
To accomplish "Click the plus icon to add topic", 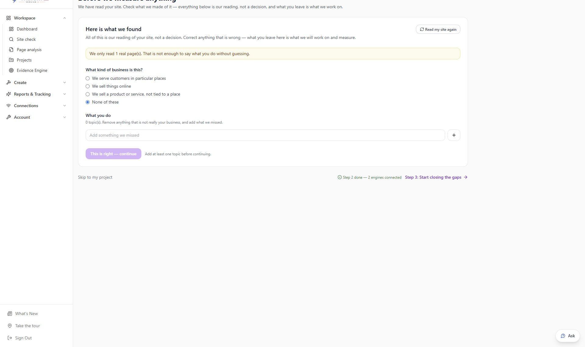I will coord(454,135).
